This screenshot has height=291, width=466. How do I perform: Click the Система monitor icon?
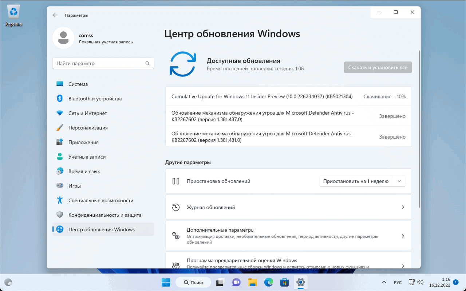[60, 84]
